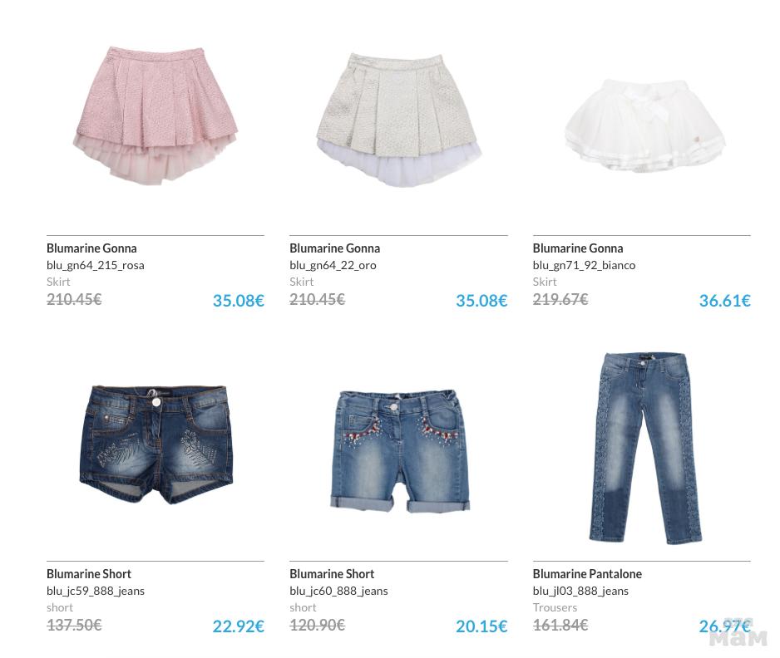Viewport: 780px width, 658px height.
Task: Open the Blumarine Pantalone product link
Action: pyautogui.click(x=587, y=573)
